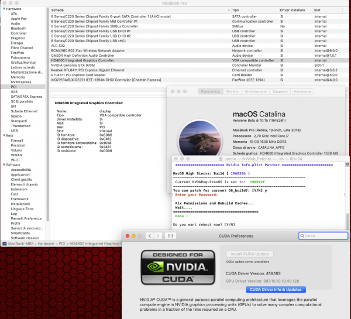351x319 pixels.
Task: Select the ALC 892 audio device row
Action: 199,46
